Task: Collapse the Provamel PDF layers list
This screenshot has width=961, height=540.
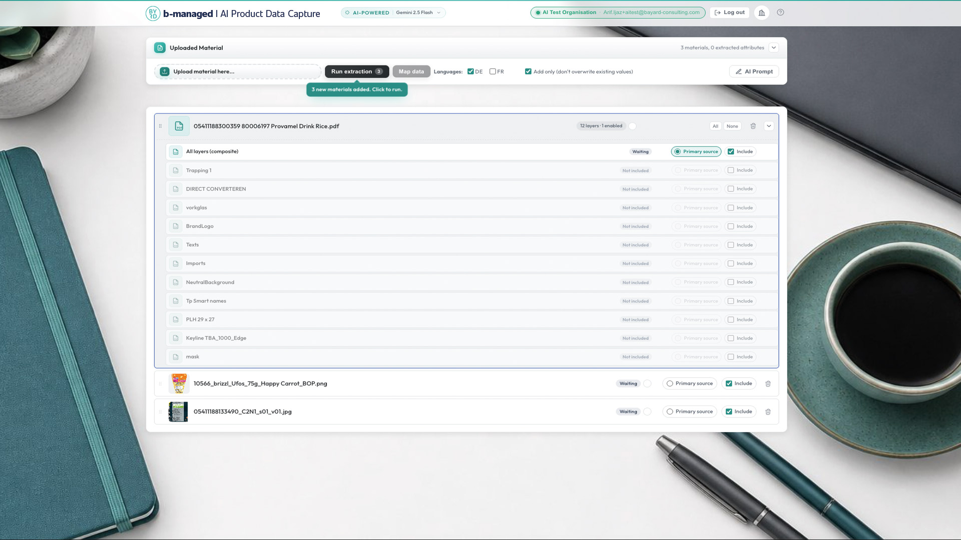Action: tap(769, 126)
